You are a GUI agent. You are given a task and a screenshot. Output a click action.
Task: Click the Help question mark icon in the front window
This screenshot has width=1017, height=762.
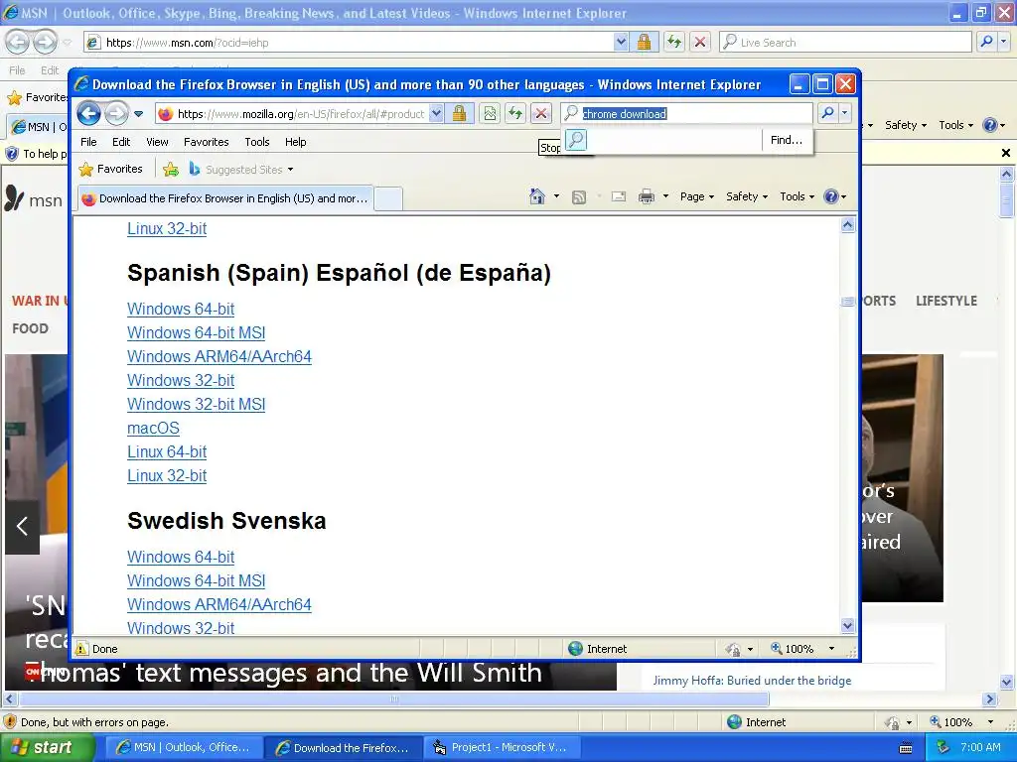(831, 196)
